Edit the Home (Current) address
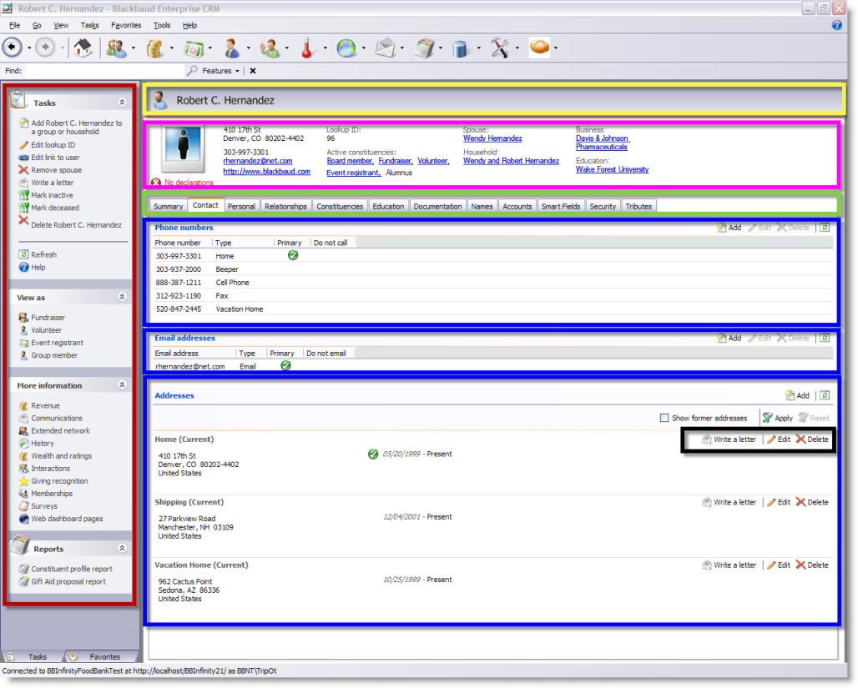The image size is (858, 688). tap(779, 439)
